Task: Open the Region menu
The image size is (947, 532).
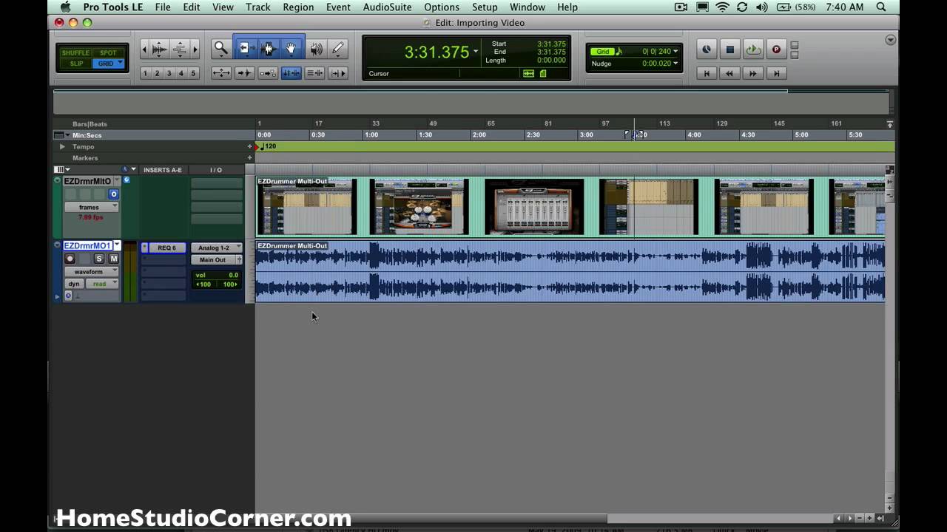Action: (298, 7)
